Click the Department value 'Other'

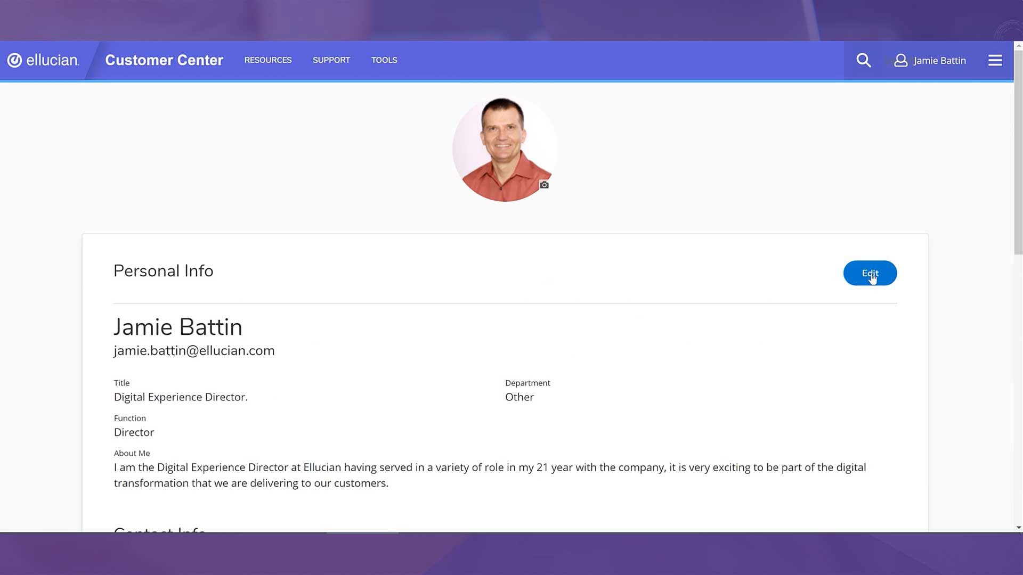click(519, 397)
